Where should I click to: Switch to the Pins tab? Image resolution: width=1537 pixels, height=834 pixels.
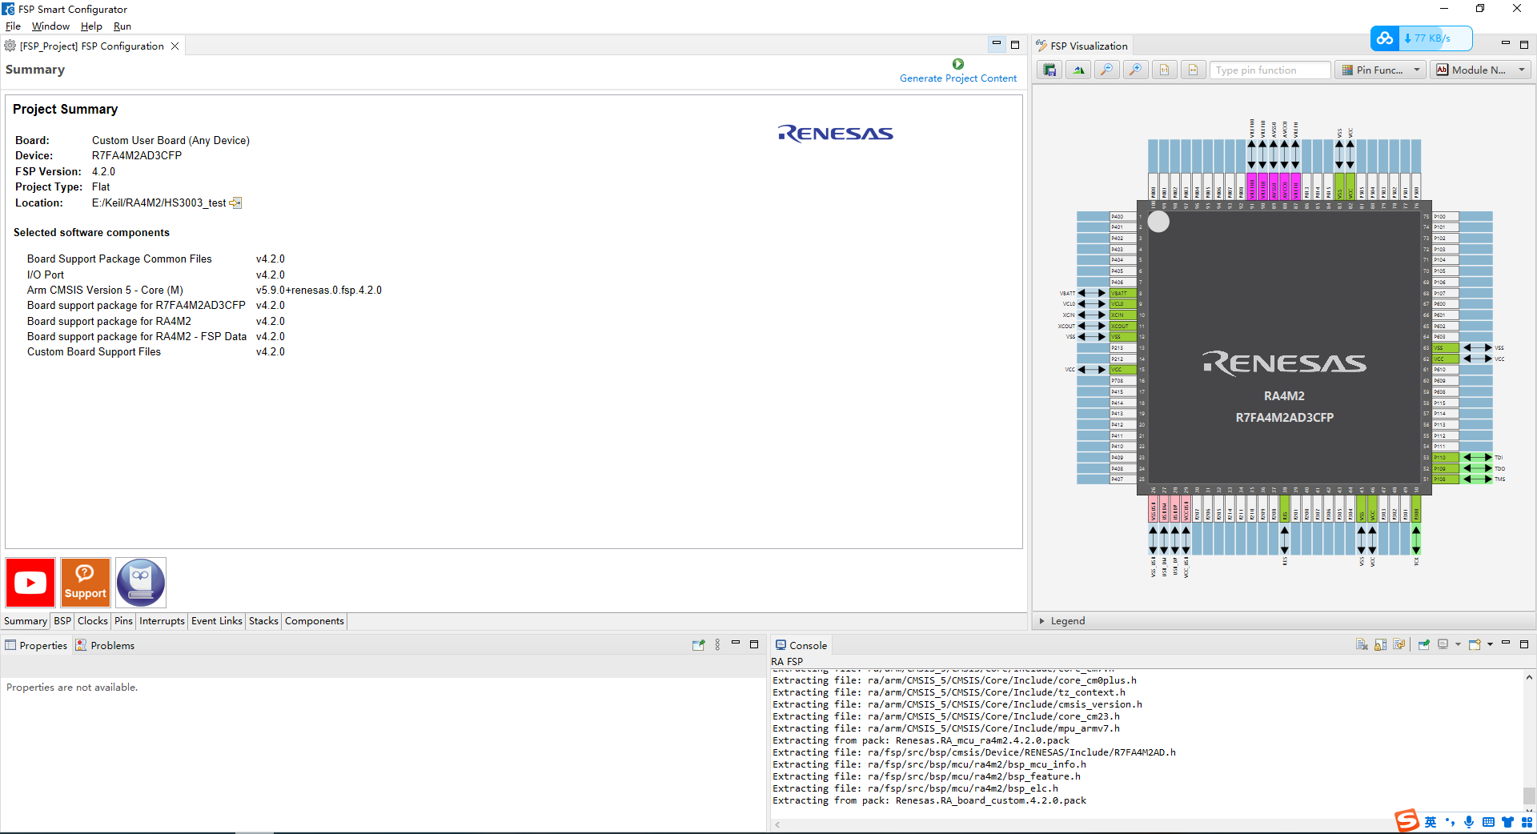tap(123, 621)
